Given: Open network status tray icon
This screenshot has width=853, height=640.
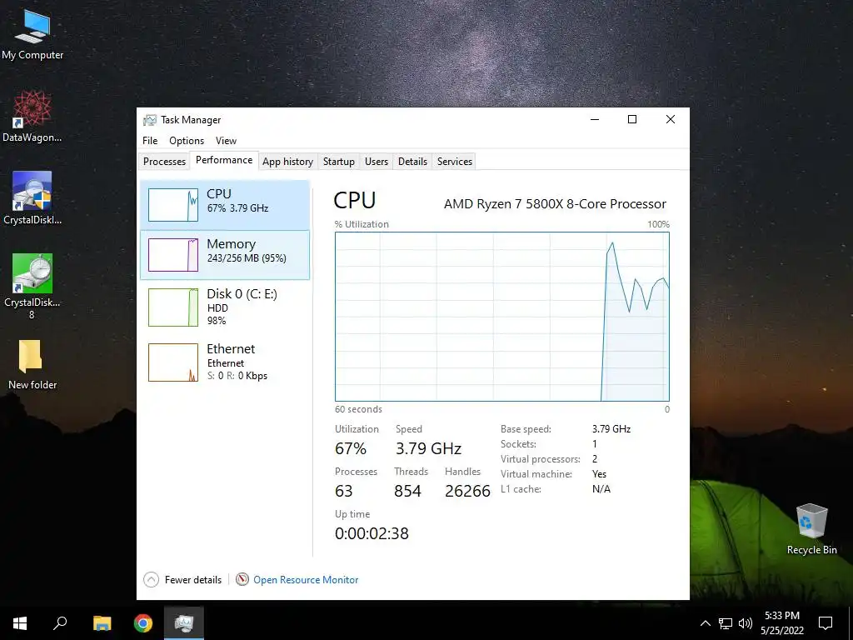Looking at the screenshot, I should [726, 623].
